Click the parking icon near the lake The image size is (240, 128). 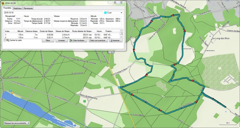10,91
